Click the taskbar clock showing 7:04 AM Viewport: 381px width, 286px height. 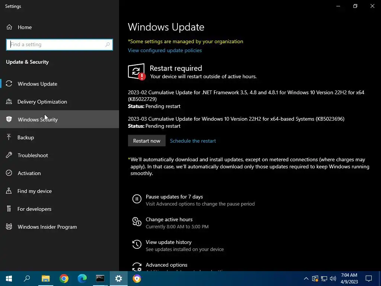click(x=349, y=279)
